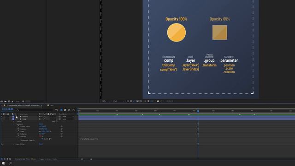The height and width of the screenshot is (166, 295).
Task: Toggle the expression enable switch for Opacity
Action: [x=42, y=139]
